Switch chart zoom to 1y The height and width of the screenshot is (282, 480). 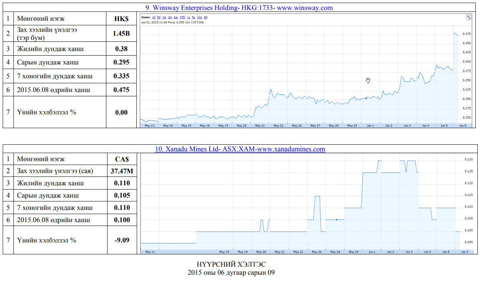[189, 17]
